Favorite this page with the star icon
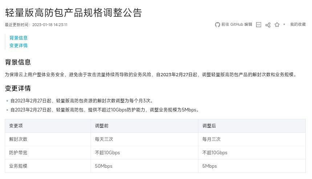The width and height of the screenshot is (312, 179). point(277,25)
